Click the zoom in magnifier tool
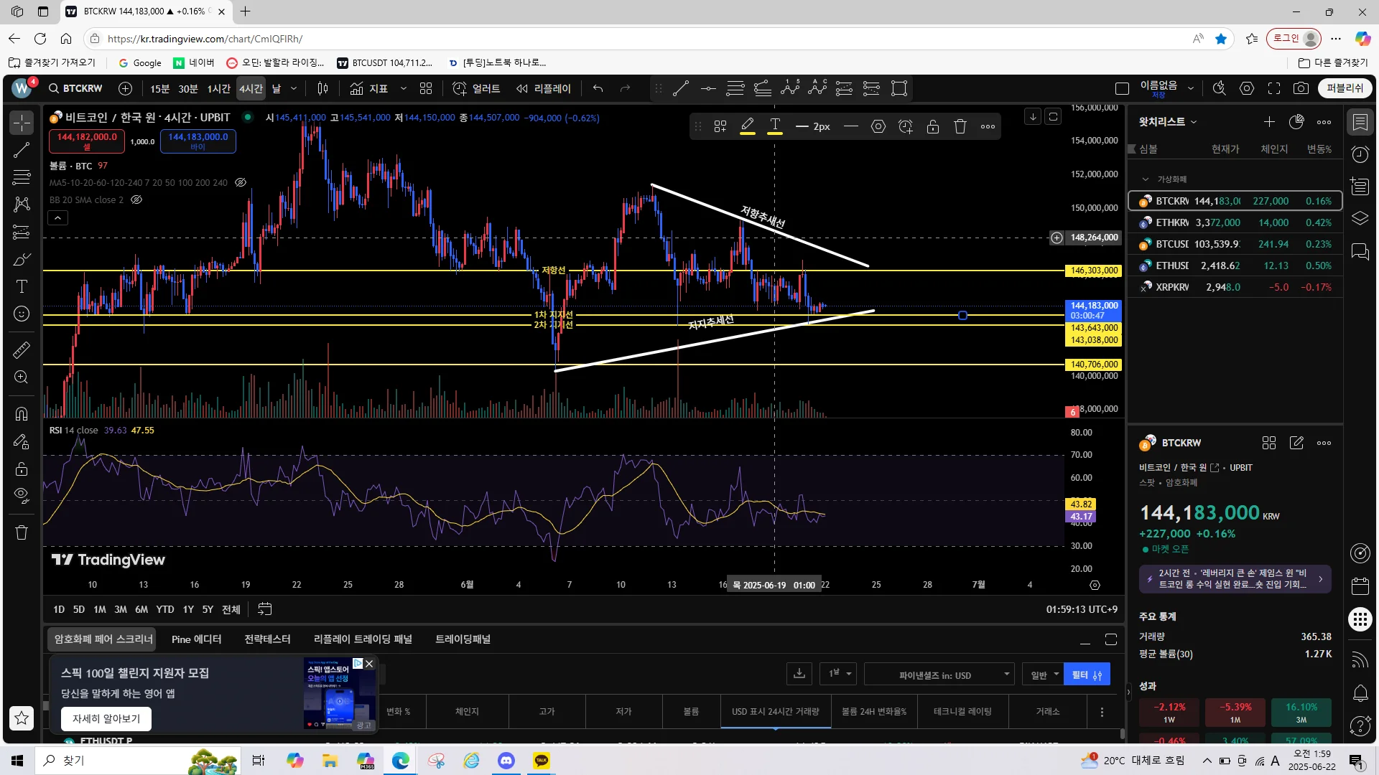The width and height of the screenshot is (1379, 775). point(22,377)
